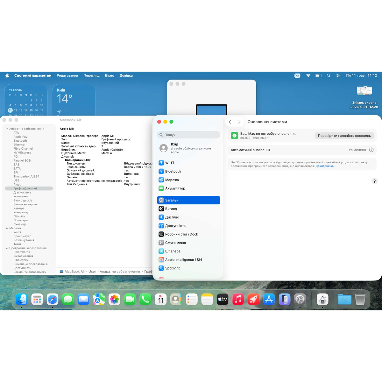Open Contacts app in Dock
This screenshot has height=382, width=382.
(x=176, y=299)
